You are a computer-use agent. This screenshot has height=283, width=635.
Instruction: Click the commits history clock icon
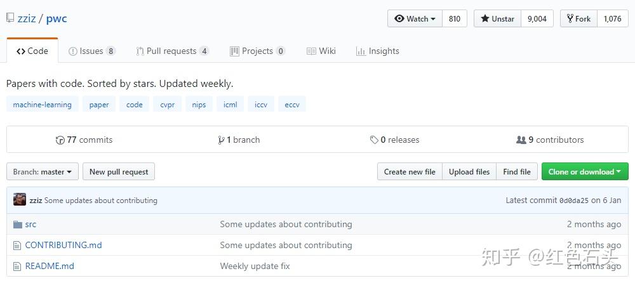pos(60,140)
